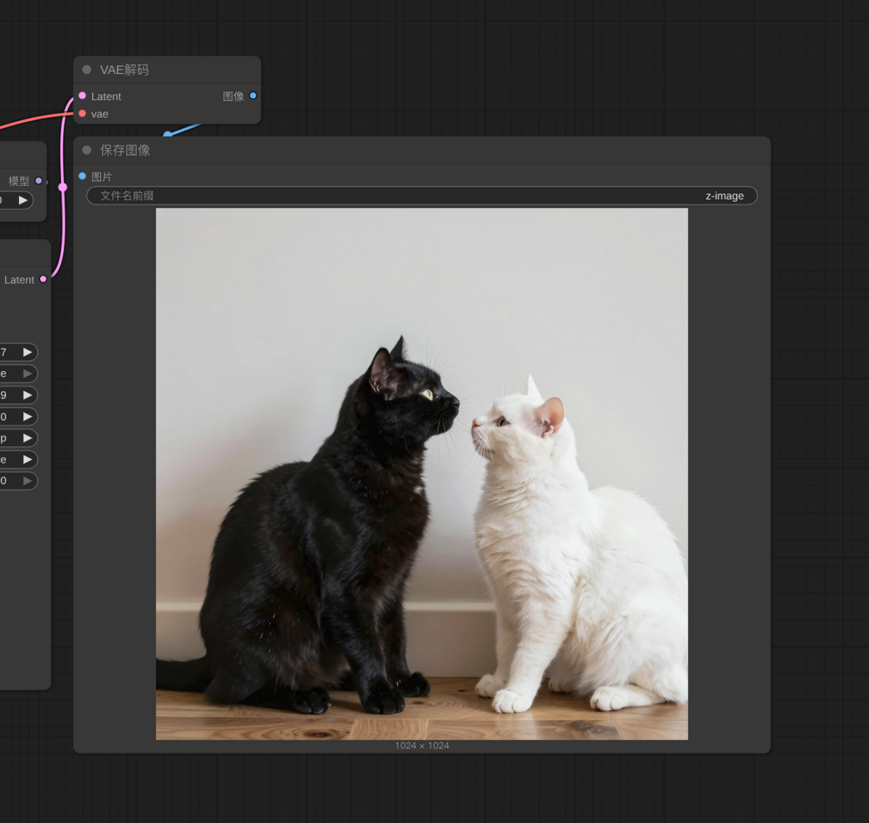Click the midpoint dot on the pink Latent link

tap(62, 187)
